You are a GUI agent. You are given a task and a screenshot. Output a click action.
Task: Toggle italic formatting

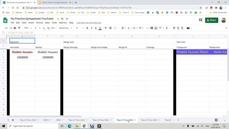click(x=92, y=28)
